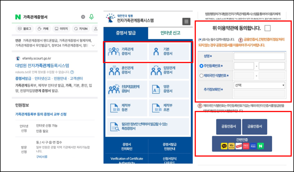294x172 pixels.
Task: Select 기본 증명서 icon tile
Action: point(169,52)
